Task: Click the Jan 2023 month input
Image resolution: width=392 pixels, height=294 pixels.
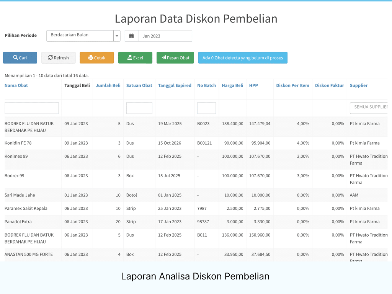Action: 165,36
